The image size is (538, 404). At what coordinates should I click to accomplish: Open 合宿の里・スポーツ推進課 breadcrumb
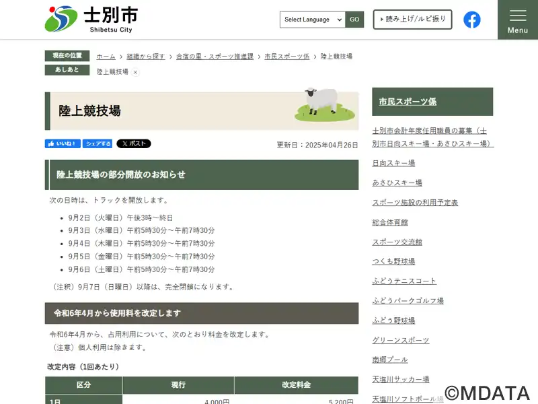pos(215,57)
